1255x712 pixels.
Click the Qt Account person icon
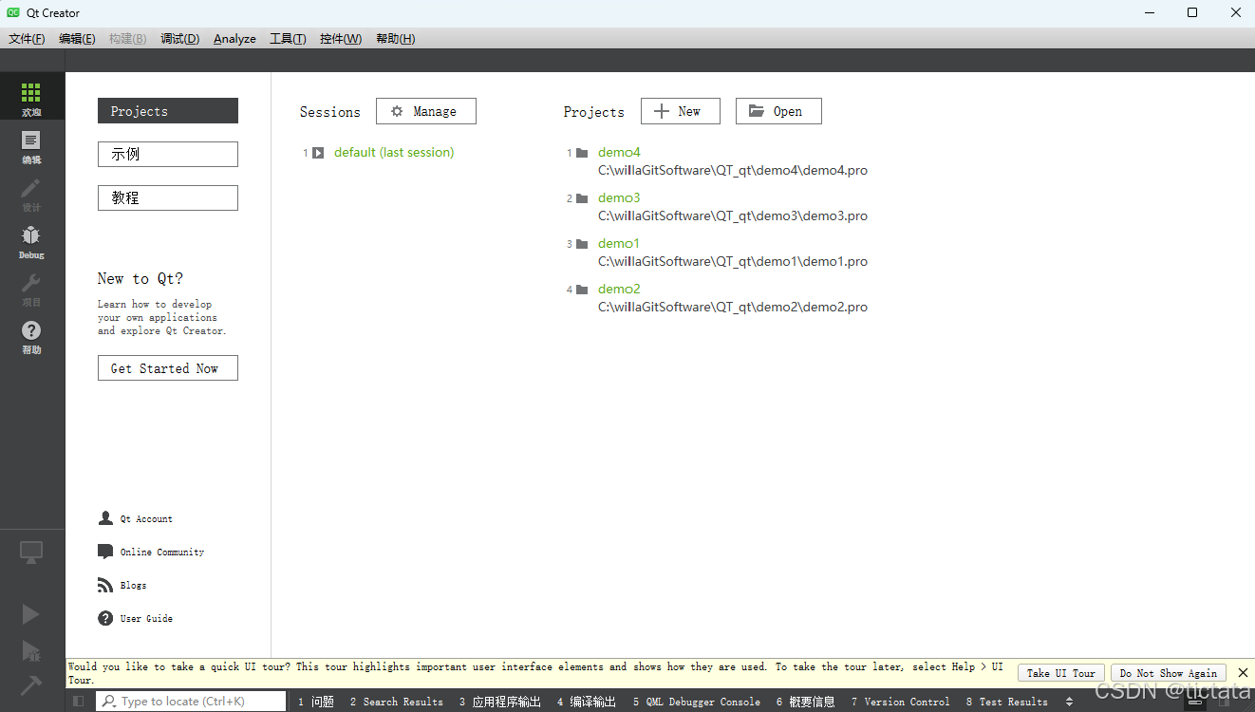click(x=105, y=518)
